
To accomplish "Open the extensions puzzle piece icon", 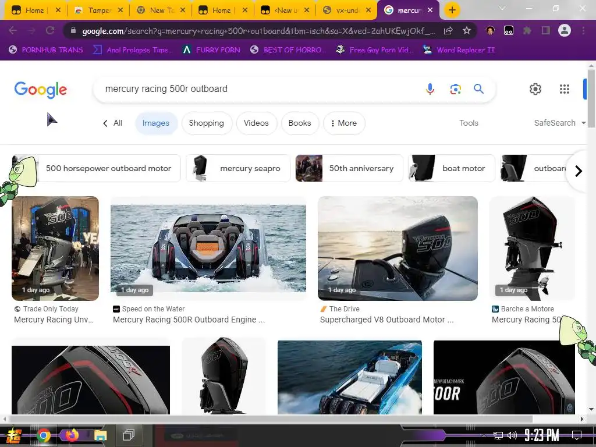I will (x=527, y=30).
